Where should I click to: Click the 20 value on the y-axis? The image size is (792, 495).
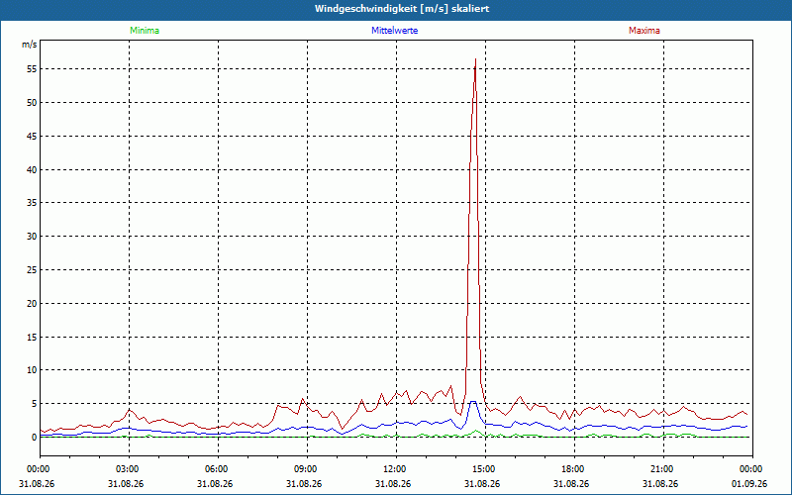tap(33, 304)
